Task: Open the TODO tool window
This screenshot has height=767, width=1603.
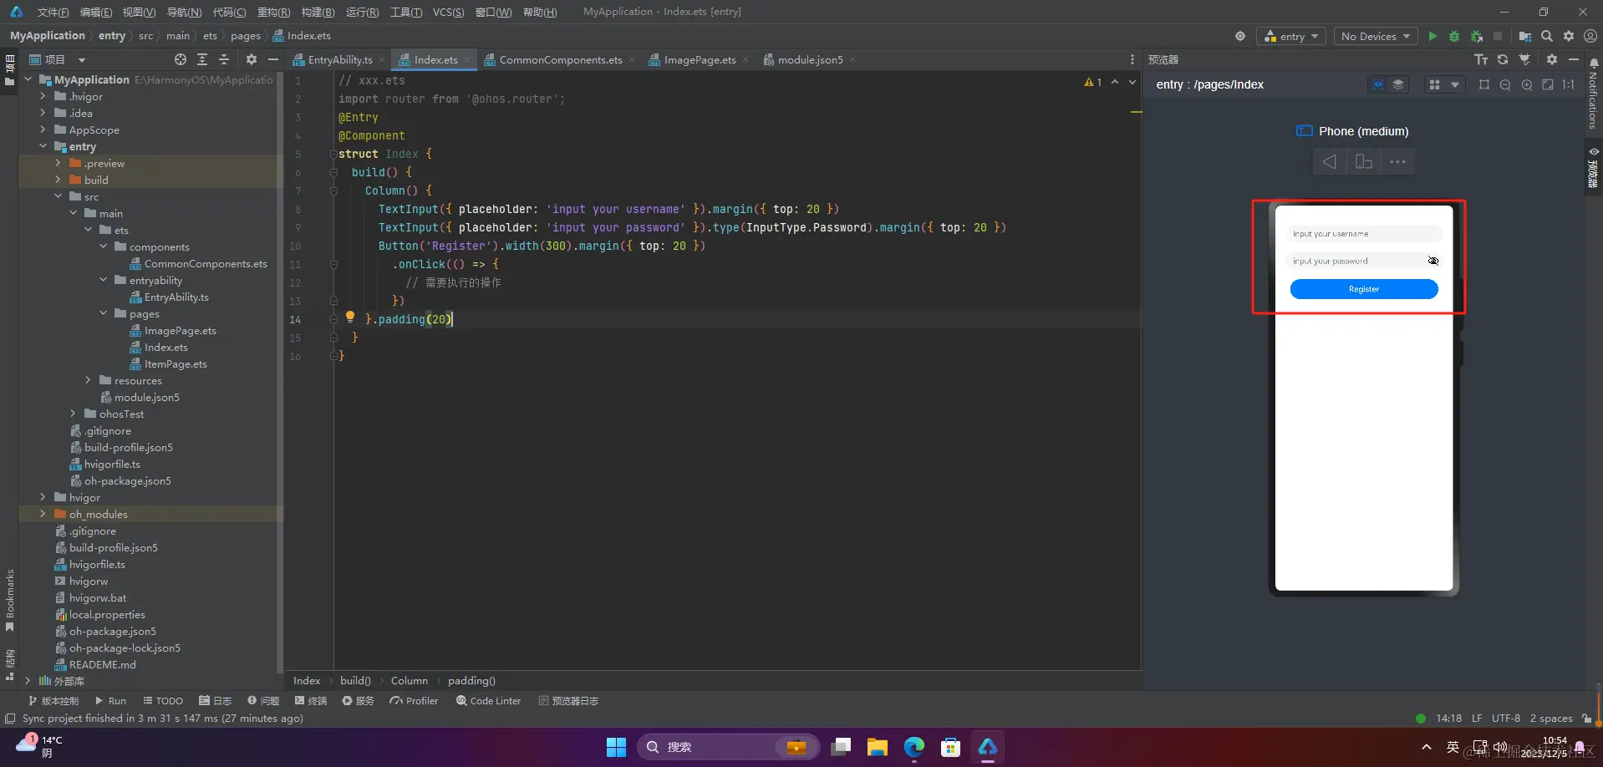Action: pyautogui.click(x=163, y=701)
